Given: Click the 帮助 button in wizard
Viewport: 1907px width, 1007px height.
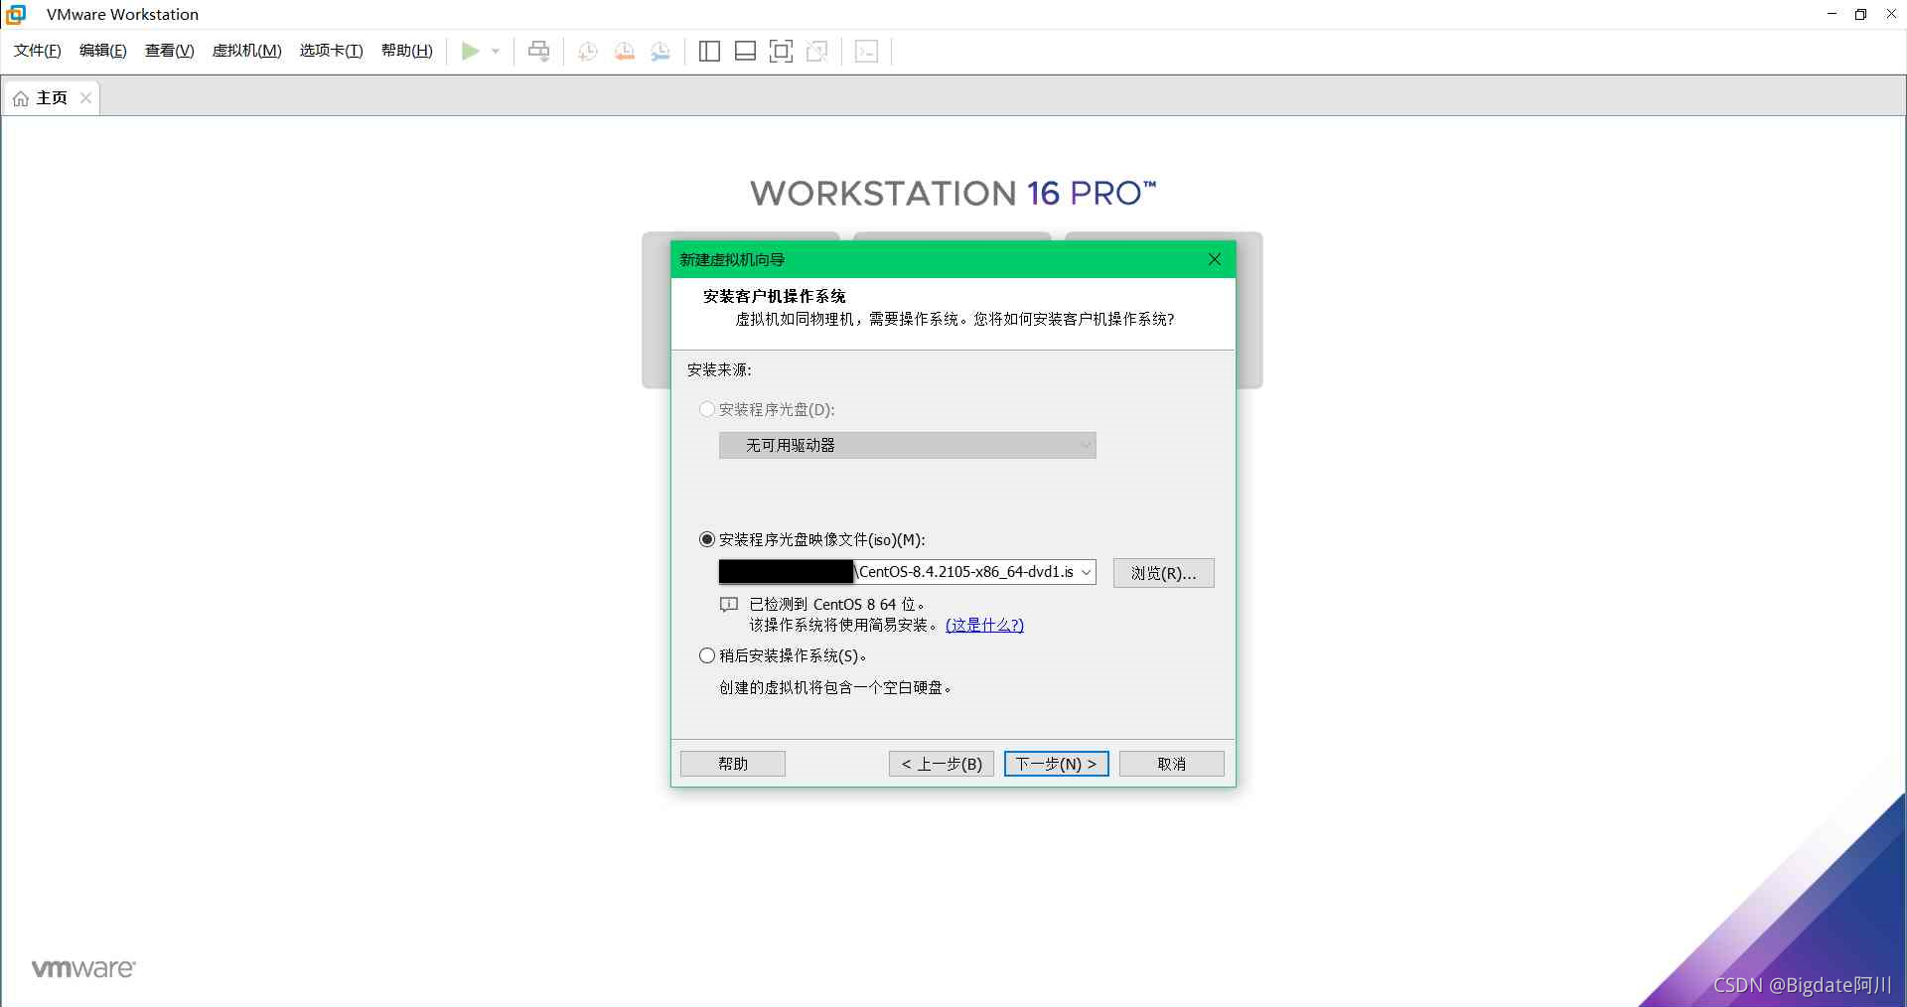Looking at the screenshot, I should pos(733,764).
